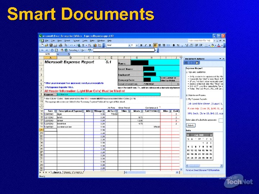The width and height of the screenshot is (259, 194).
Task: Click Web toolbar Stop icon
Action: 52,50
